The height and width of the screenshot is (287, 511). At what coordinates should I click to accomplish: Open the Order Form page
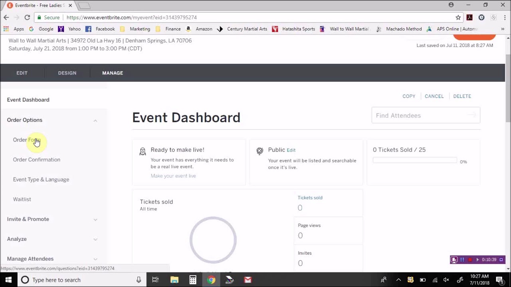tap(26, 140)
